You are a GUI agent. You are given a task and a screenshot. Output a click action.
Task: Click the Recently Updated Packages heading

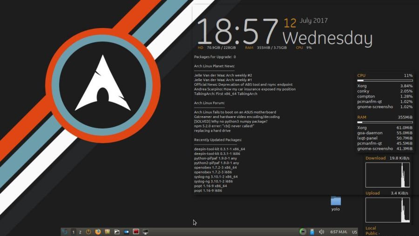point(218,139)
